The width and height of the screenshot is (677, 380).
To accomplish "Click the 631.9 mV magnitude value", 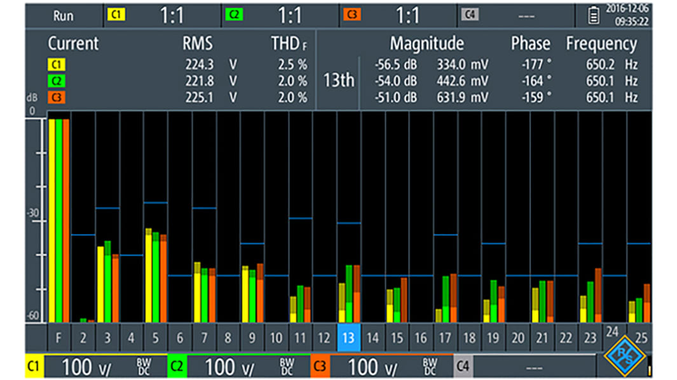I will coord(462,97).
